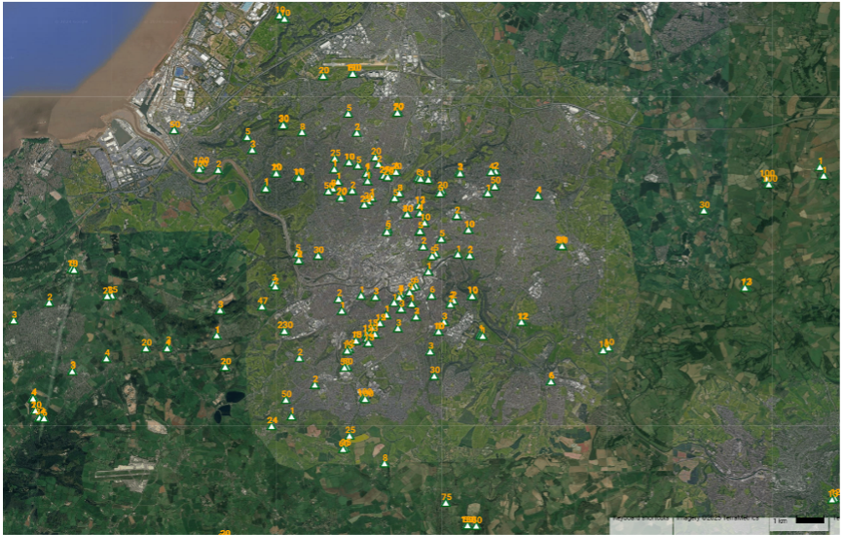This screenshot has width=844, height=535.
Task: Select the isolated 30 marker east of the city
Action: pos(704,210)
